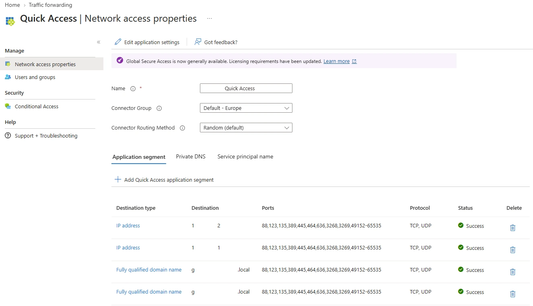
Task: Open the upper Fully qualified domain name link
Action: (149, 270)
